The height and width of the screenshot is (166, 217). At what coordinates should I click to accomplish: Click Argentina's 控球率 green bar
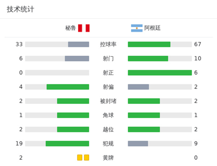[x=149, y=44]
